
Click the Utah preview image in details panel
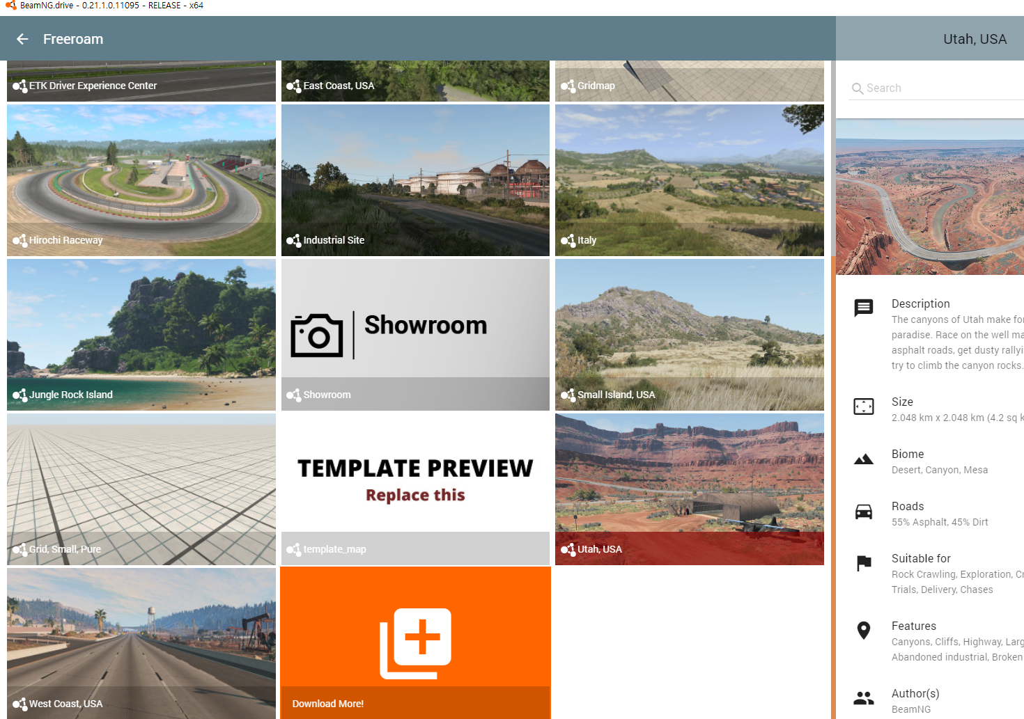930,197
